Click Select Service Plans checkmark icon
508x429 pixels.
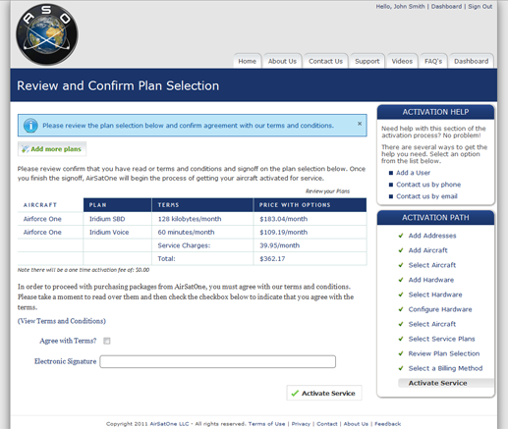[x=401, y=339]
